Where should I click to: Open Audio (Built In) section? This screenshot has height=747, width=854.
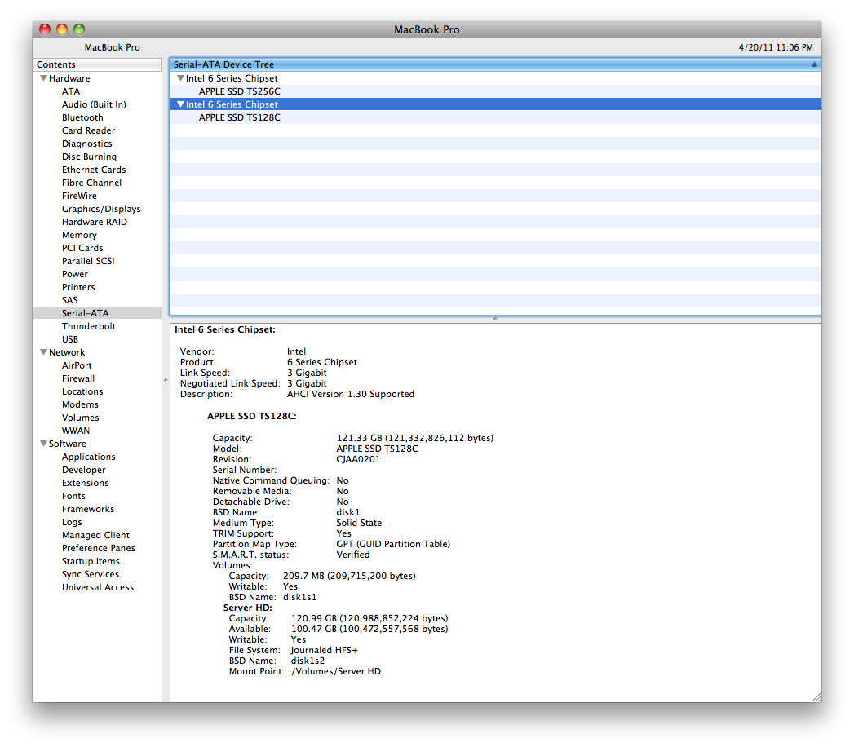tap(94, 104)
